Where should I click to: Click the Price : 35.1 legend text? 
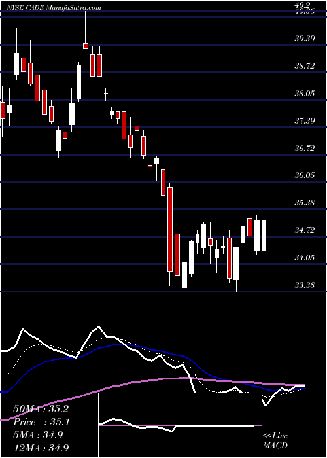click(x=41, y=422)
